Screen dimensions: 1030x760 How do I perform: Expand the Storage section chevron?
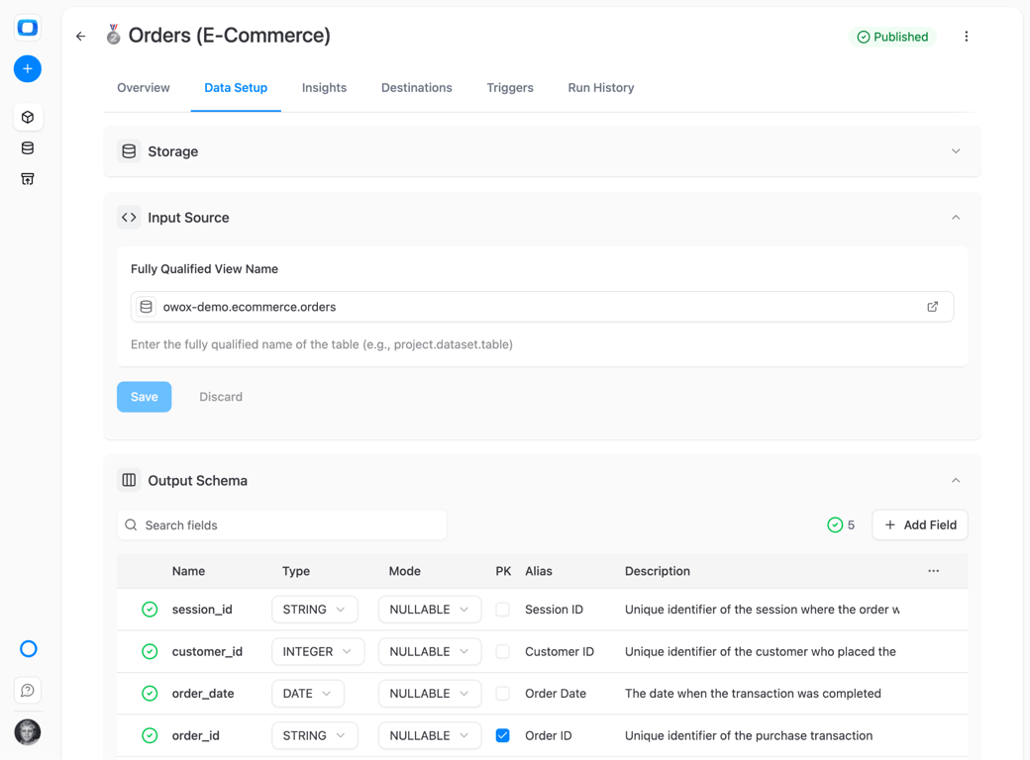click(956, 151)
